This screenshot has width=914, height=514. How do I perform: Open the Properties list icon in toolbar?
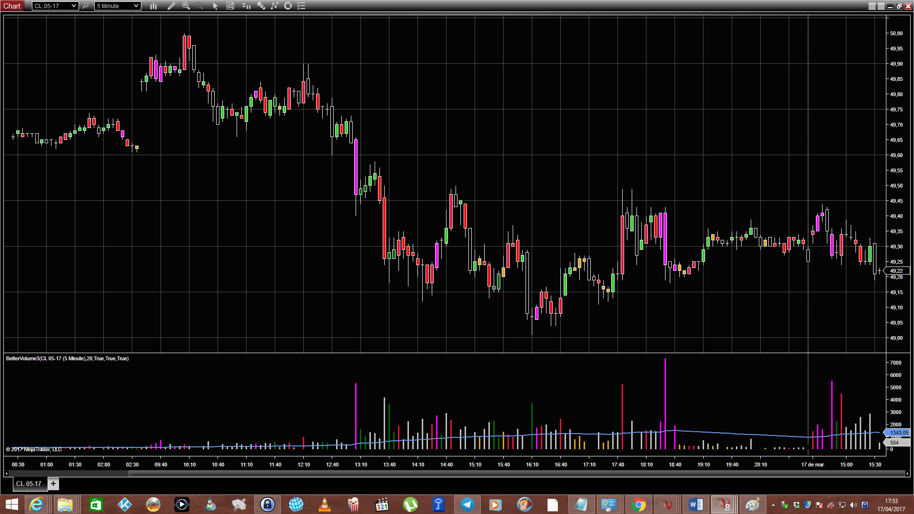click(301, 6)
